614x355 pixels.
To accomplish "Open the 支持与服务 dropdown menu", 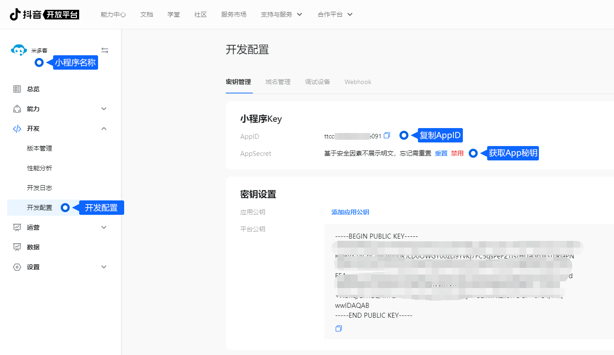I will (x=281, y=14).
